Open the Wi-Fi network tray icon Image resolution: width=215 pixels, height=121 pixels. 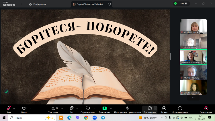point(174,118)
